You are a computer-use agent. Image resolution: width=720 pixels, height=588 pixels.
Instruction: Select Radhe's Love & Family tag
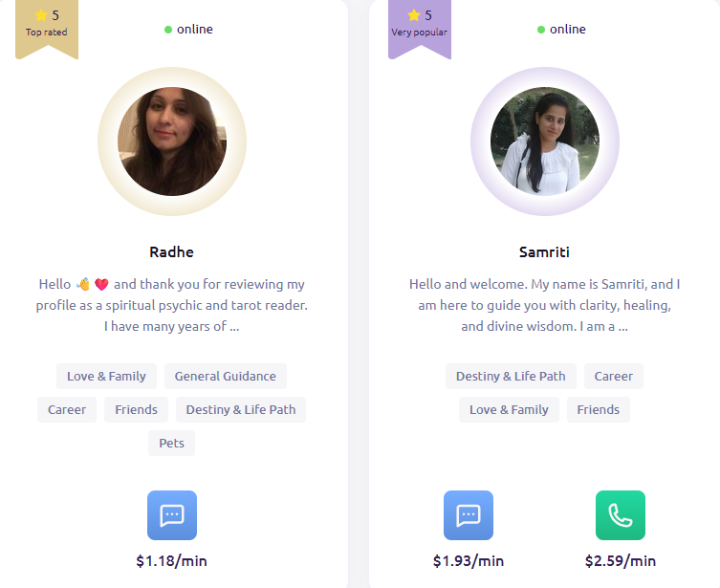pyautogui.click(x=106, y=376)
